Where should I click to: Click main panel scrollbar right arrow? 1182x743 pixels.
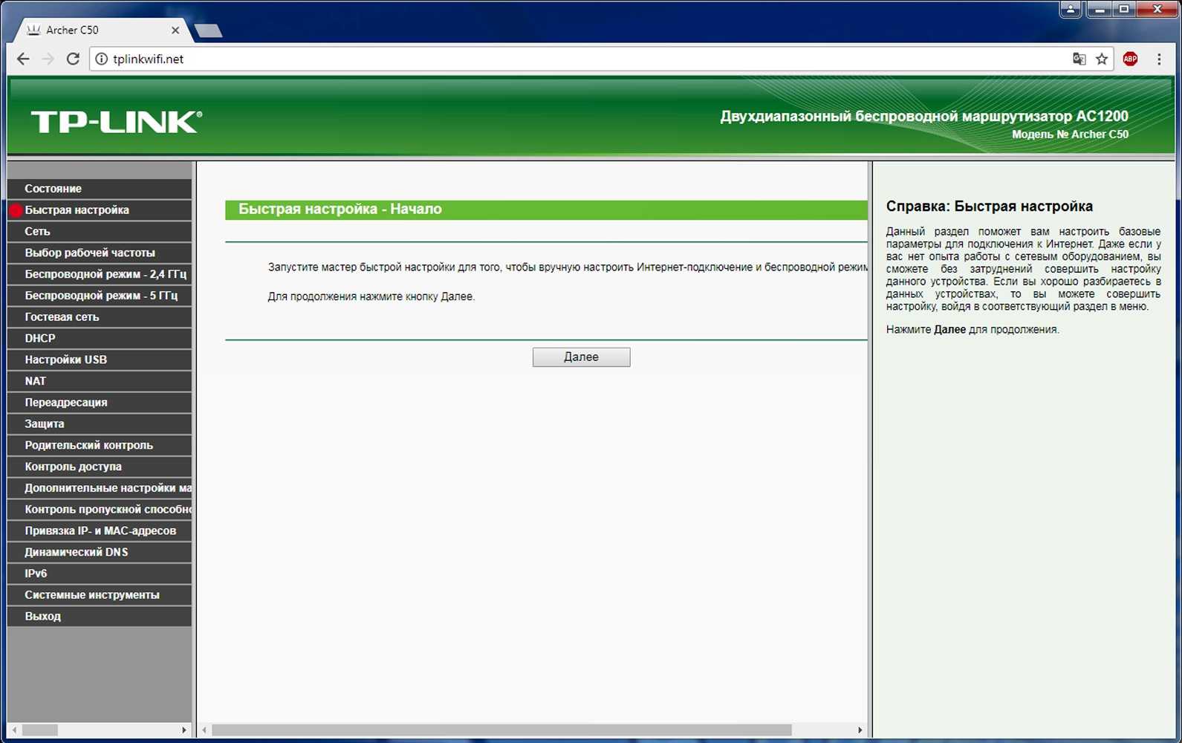pyautogui.click(x=860, y=730)
